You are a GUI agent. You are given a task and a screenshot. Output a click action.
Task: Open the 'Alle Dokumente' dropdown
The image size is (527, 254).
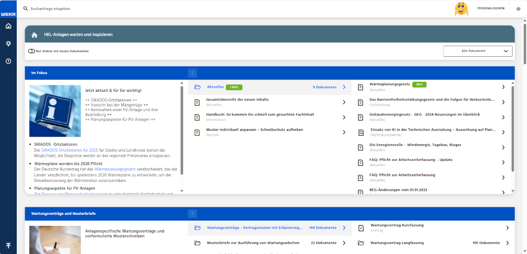[x=478, y=51]
